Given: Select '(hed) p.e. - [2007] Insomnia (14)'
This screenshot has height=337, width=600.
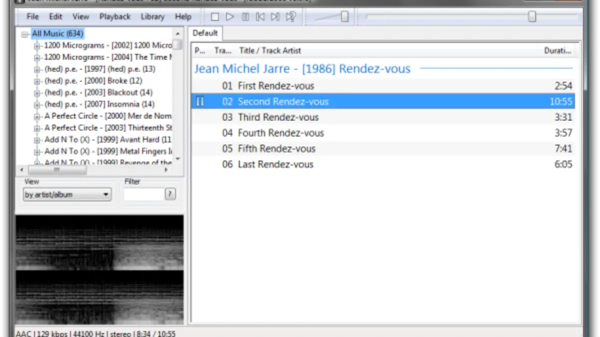Looking at the screenshot, I should (x=99, y=104).
